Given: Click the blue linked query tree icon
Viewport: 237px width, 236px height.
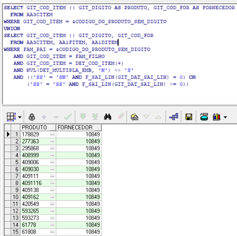Looking at the screenshot, I should pyautogui.click(x=174, y=117).
